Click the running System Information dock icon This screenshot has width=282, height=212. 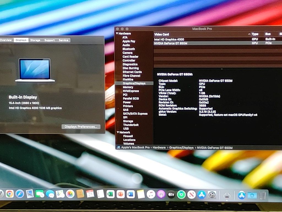click(227, 195)
